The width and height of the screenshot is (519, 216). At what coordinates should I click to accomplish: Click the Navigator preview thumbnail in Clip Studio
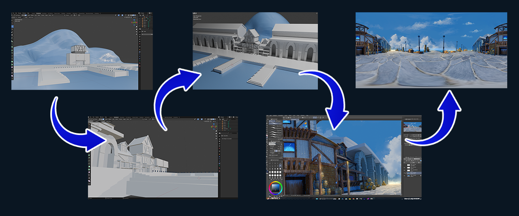coord(412,127)
